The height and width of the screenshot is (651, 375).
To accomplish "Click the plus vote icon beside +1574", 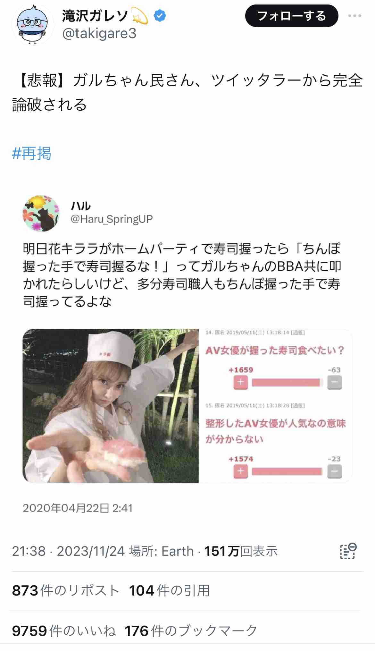I will [x=241, y=471].
